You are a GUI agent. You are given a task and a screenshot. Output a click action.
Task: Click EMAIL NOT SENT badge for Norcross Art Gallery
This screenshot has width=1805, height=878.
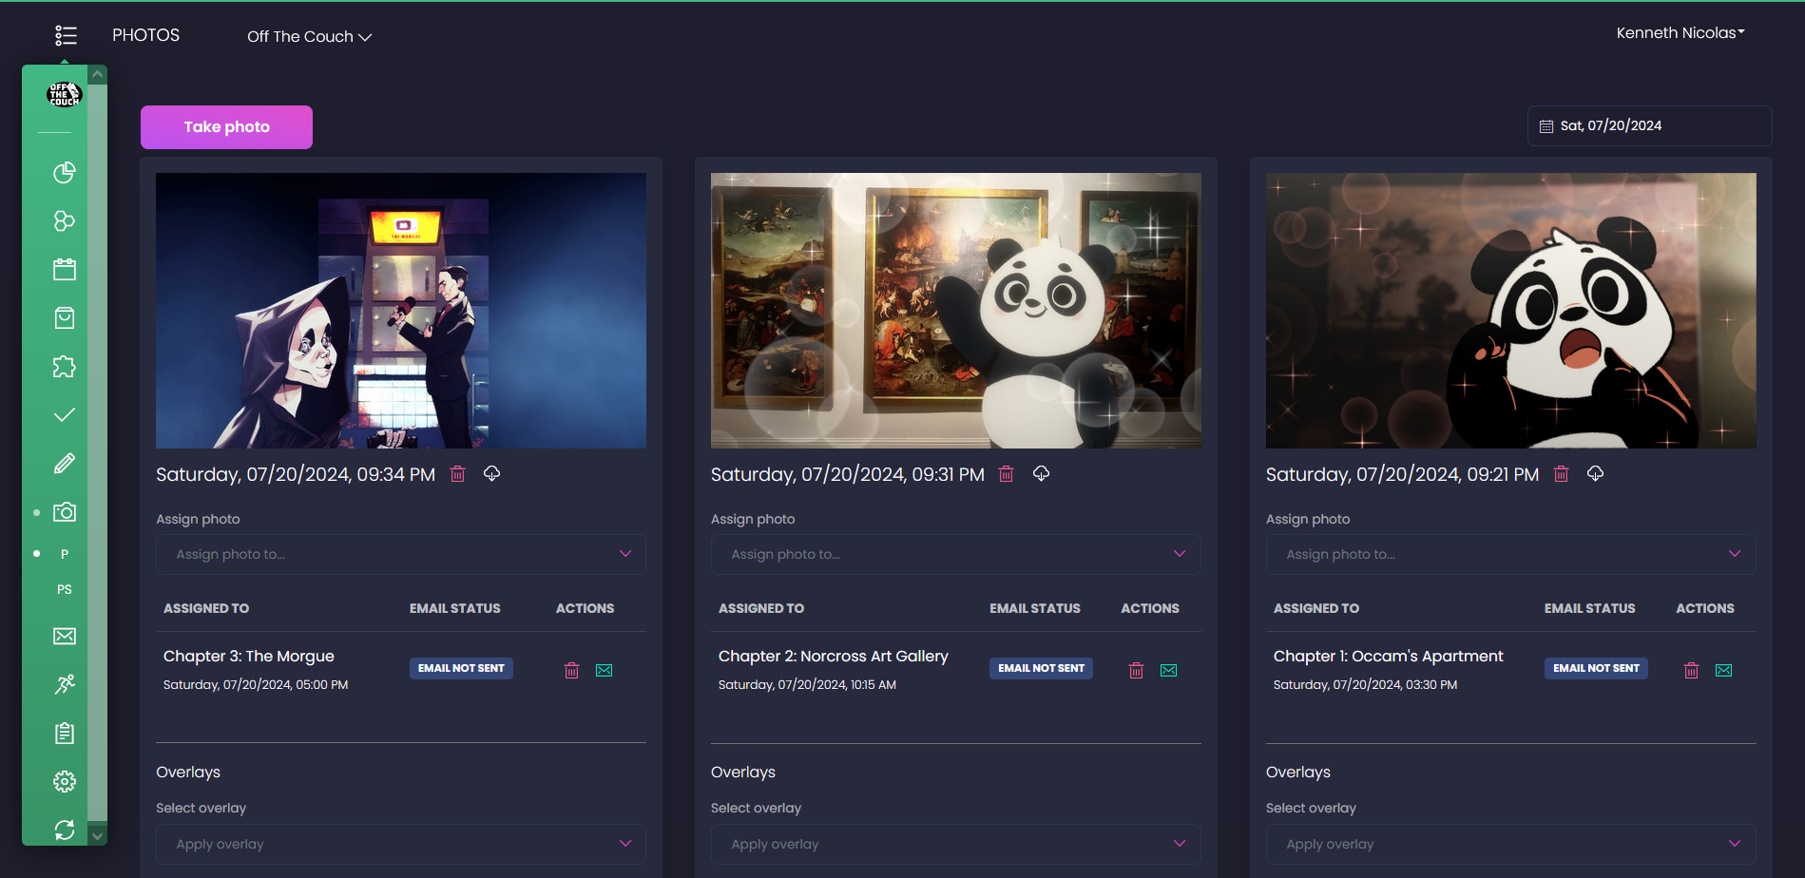pos(1041,668)
